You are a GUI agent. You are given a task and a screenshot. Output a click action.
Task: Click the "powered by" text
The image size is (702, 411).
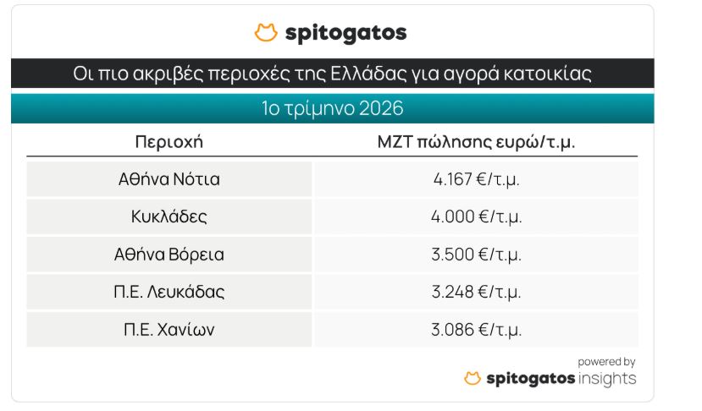point(606,362)
